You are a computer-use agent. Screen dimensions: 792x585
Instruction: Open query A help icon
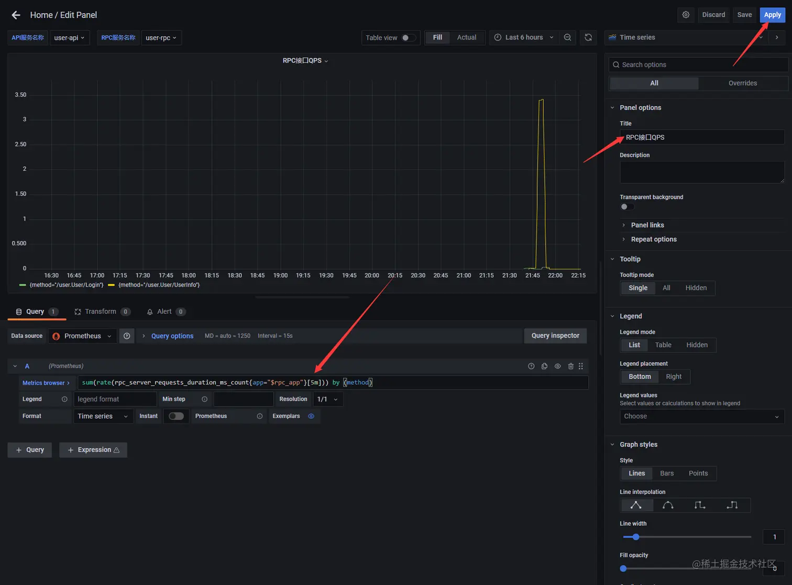click(531, 366)
